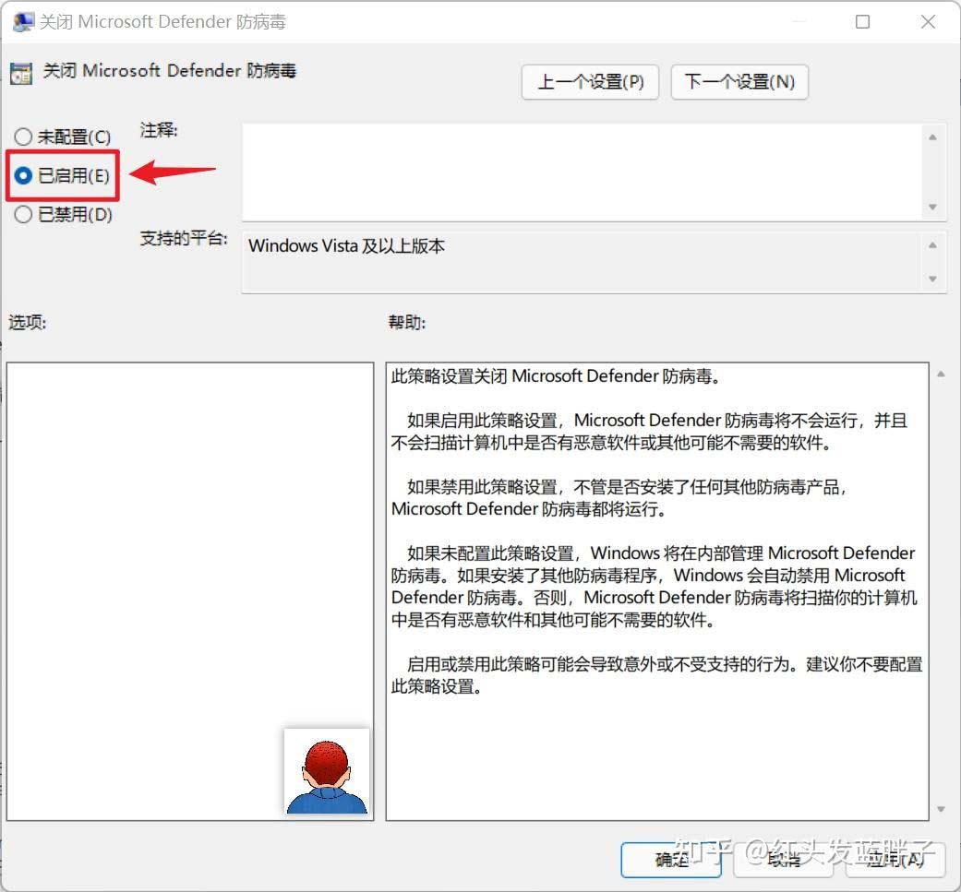Screen dimensions: 961x892
Task: Click the policy setting icon beside the dialog heading
Action: (20, 71)
